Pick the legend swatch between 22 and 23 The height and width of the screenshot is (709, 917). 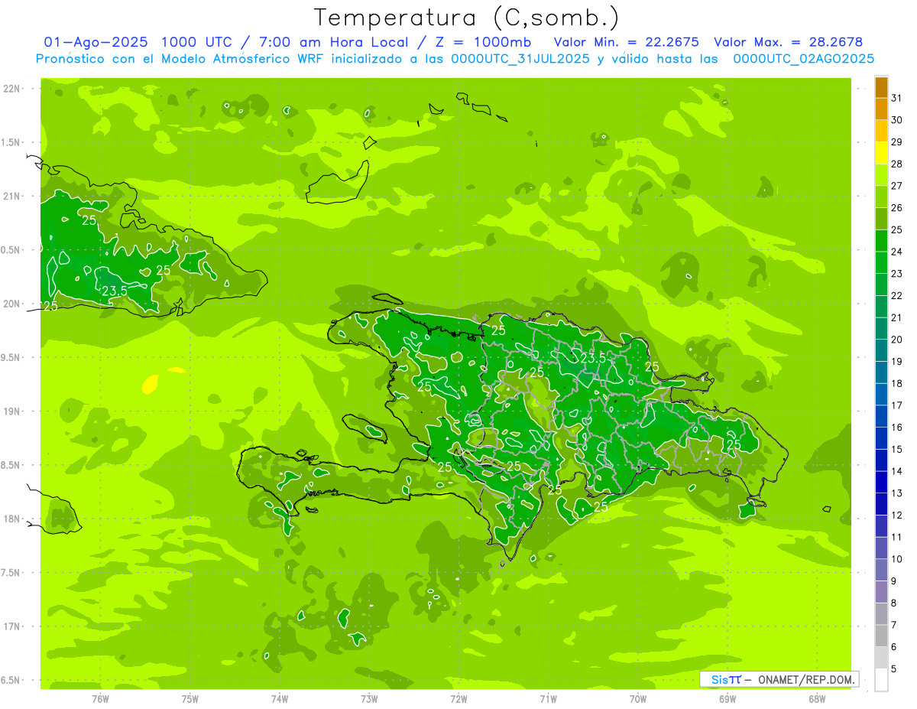coord(881,285)
